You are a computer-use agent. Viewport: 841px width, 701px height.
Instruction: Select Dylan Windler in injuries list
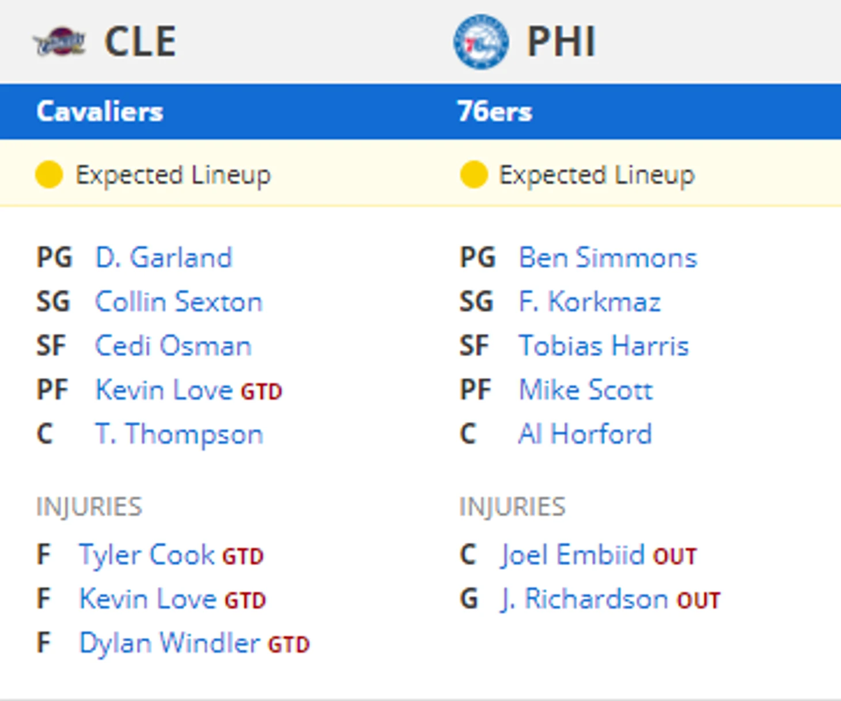[169, 643]
